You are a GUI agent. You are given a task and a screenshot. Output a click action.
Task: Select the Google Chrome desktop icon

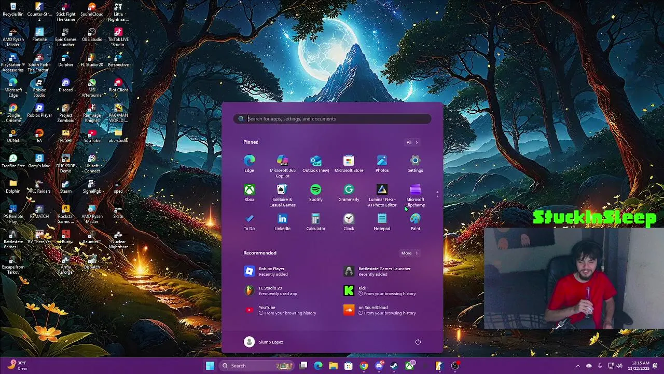pyautogui.click(x=13, y=113)
